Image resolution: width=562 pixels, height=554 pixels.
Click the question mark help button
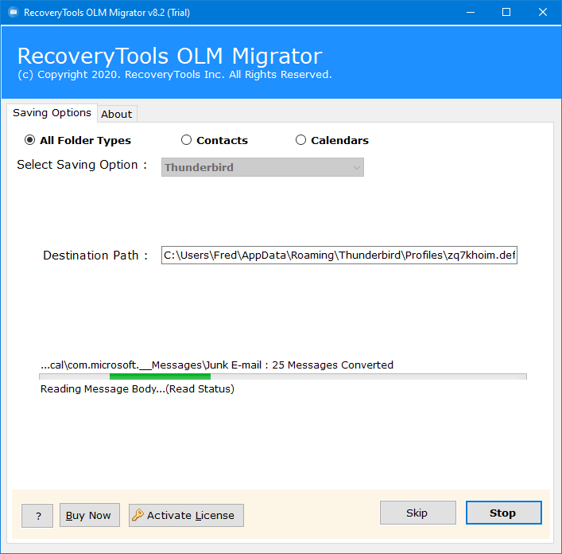pyautogui.click(x=37, y=516)
